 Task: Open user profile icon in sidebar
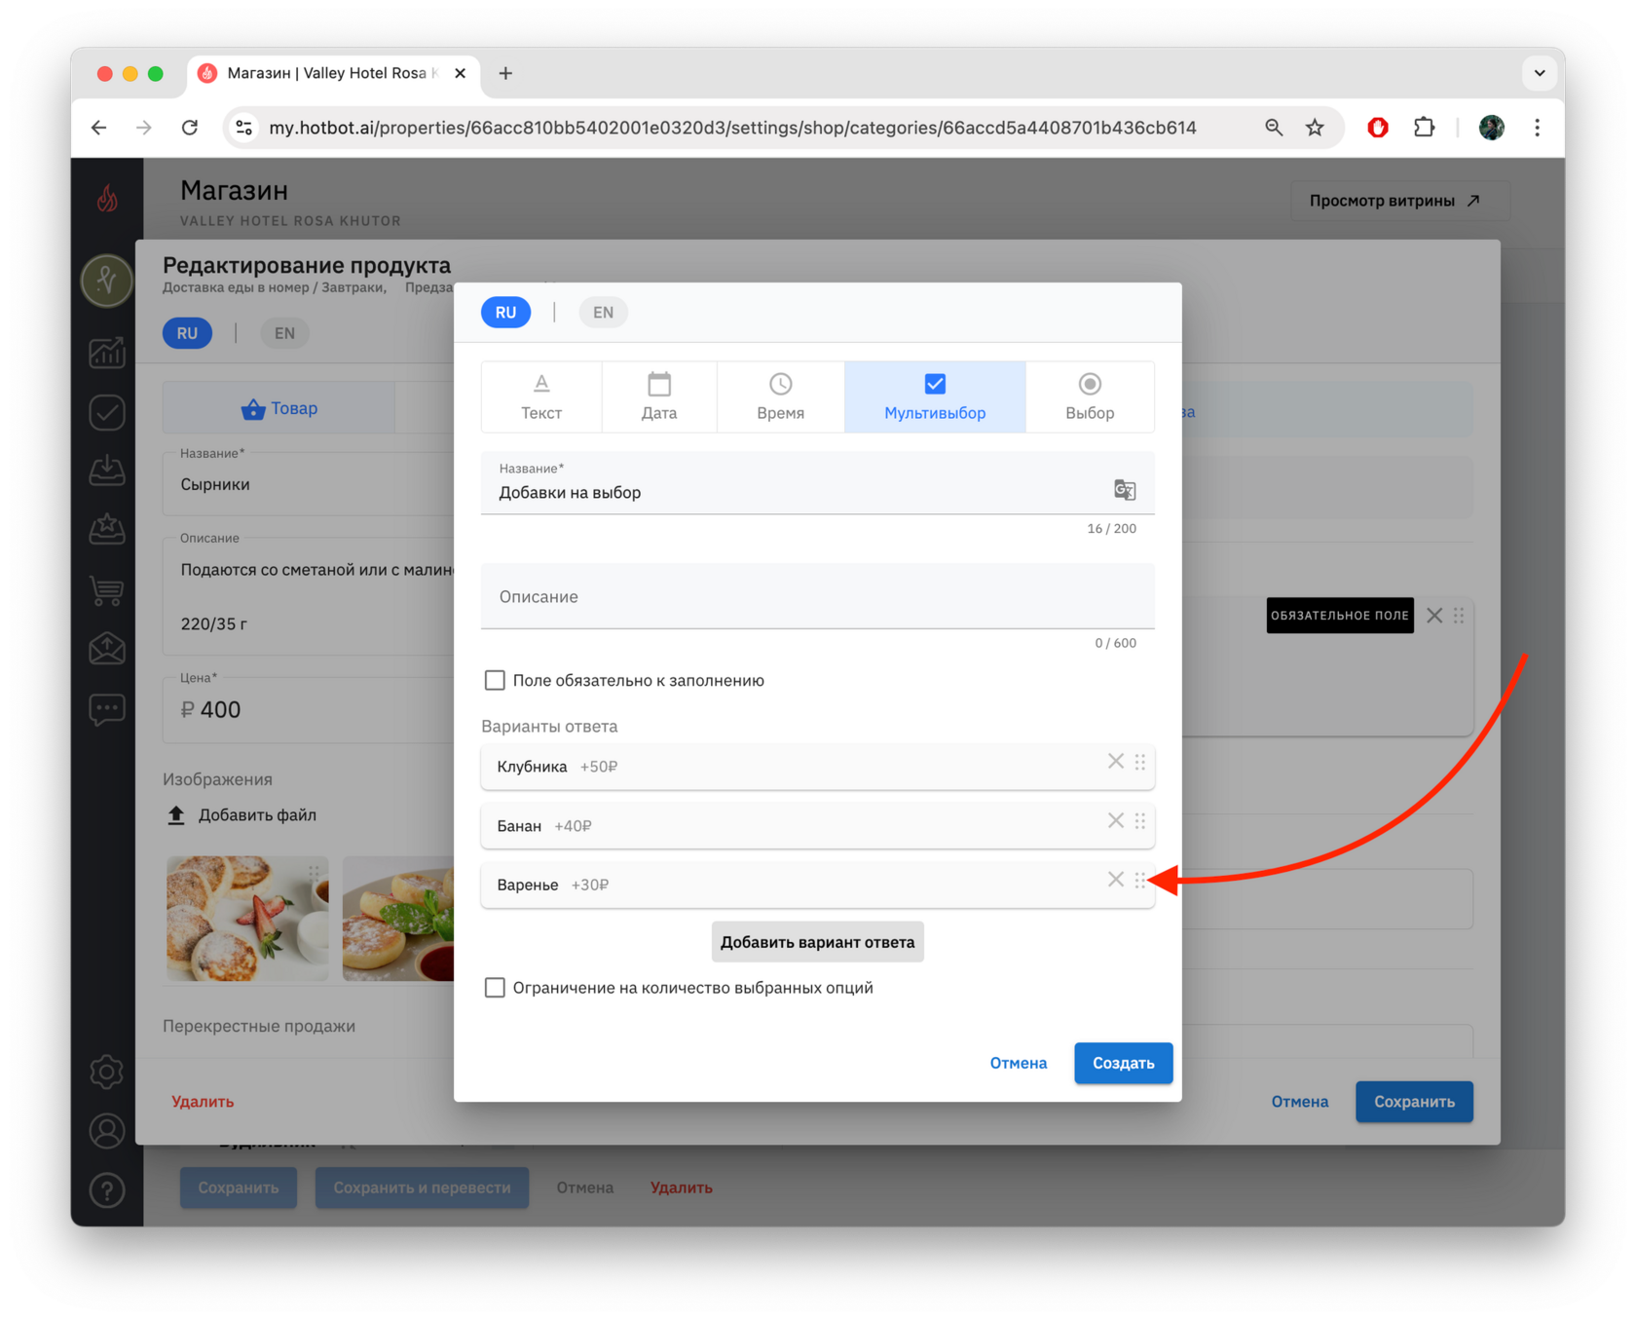(107, 1131)
